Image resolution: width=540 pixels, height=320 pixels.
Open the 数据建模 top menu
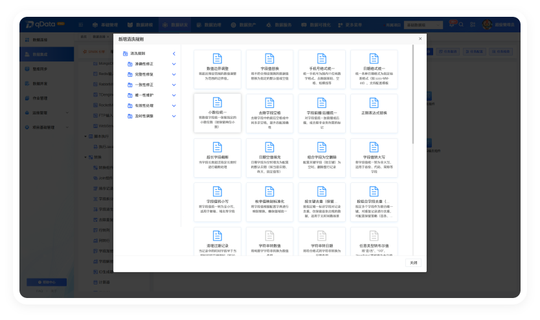click(140, 25)
